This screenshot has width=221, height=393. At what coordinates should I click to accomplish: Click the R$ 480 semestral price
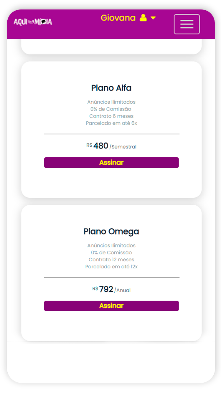[111, 146]
